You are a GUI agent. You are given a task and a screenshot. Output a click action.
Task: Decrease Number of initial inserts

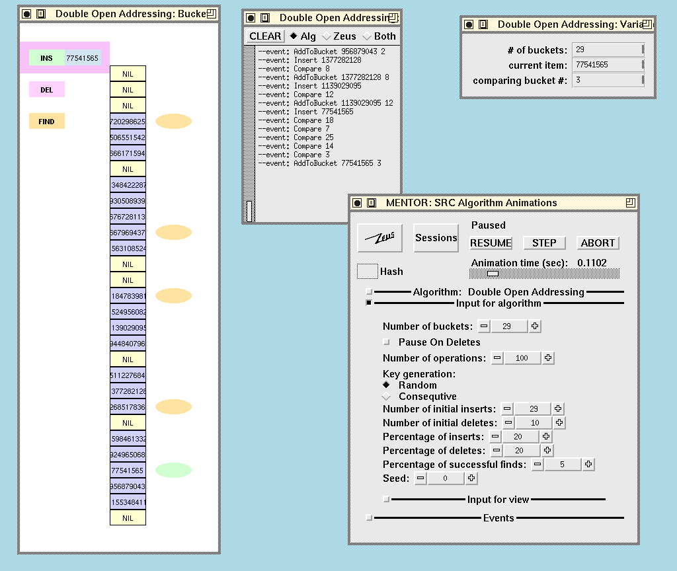(507, 408)
